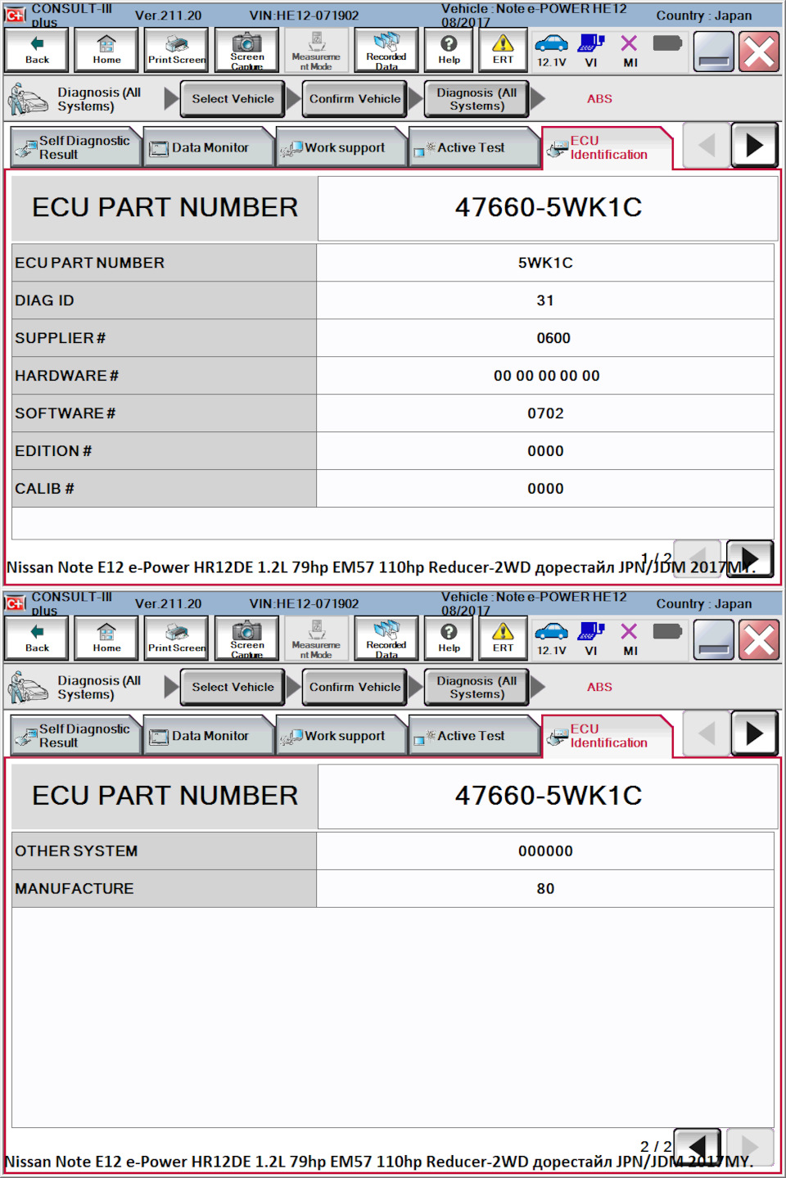Open Measurement Mode in lower window
Image resolution: width=786 pixels, height=1178 pixels.
[x=316, y=639]
